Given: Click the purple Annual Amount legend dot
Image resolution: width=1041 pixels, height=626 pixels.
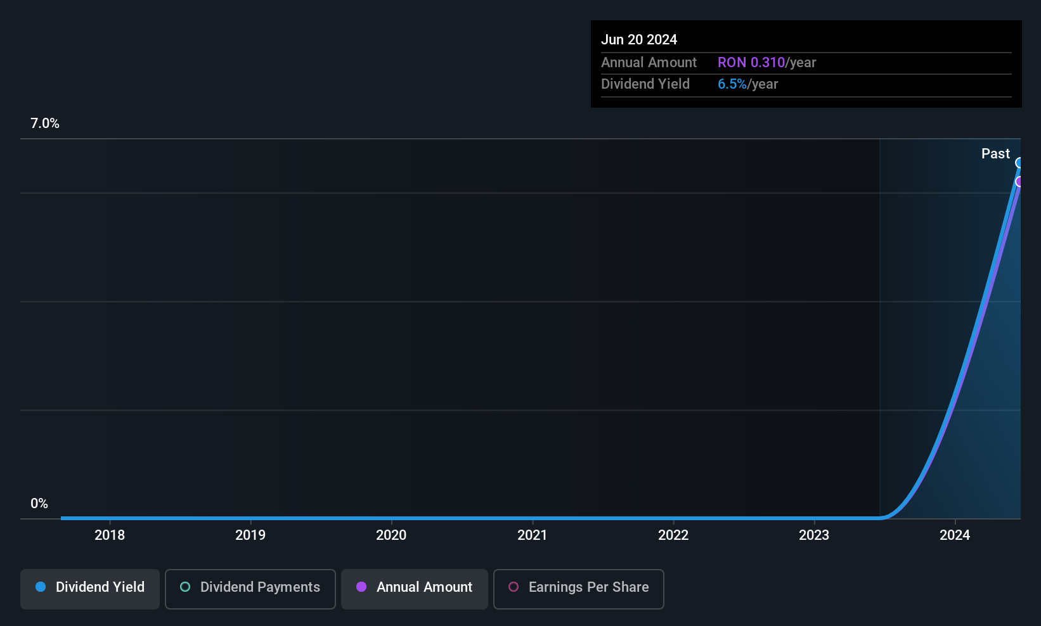Looking at the screenshot, I should pyautogui.click(x=361, y=587).
